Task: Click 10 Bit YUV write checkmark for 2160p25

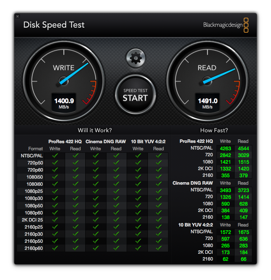Action: (x=138, y=227)
